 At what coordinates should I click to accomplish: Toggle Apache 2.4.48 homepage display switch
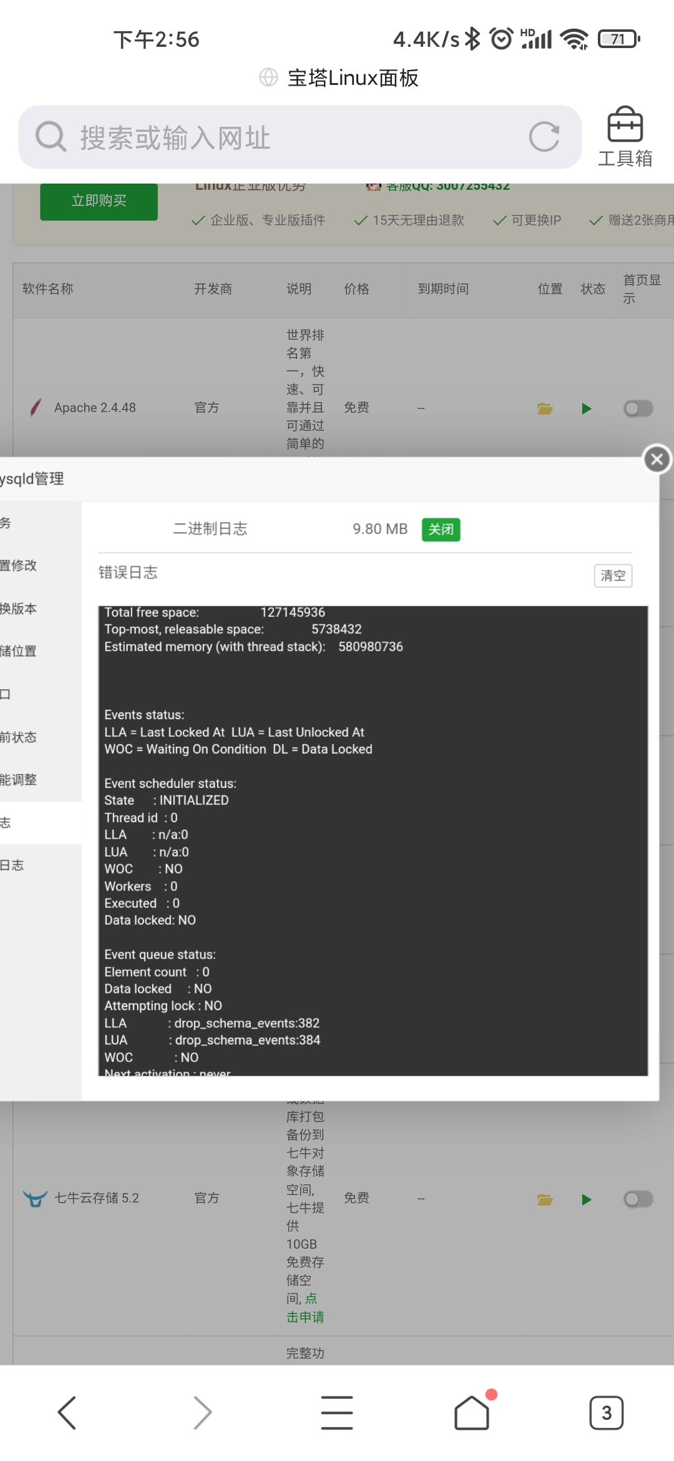tap(638, 408)
